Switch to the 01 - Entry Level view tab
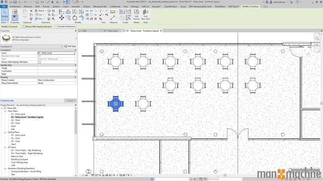323x181 pixels. pyautogui.click(x=111, y=31)
